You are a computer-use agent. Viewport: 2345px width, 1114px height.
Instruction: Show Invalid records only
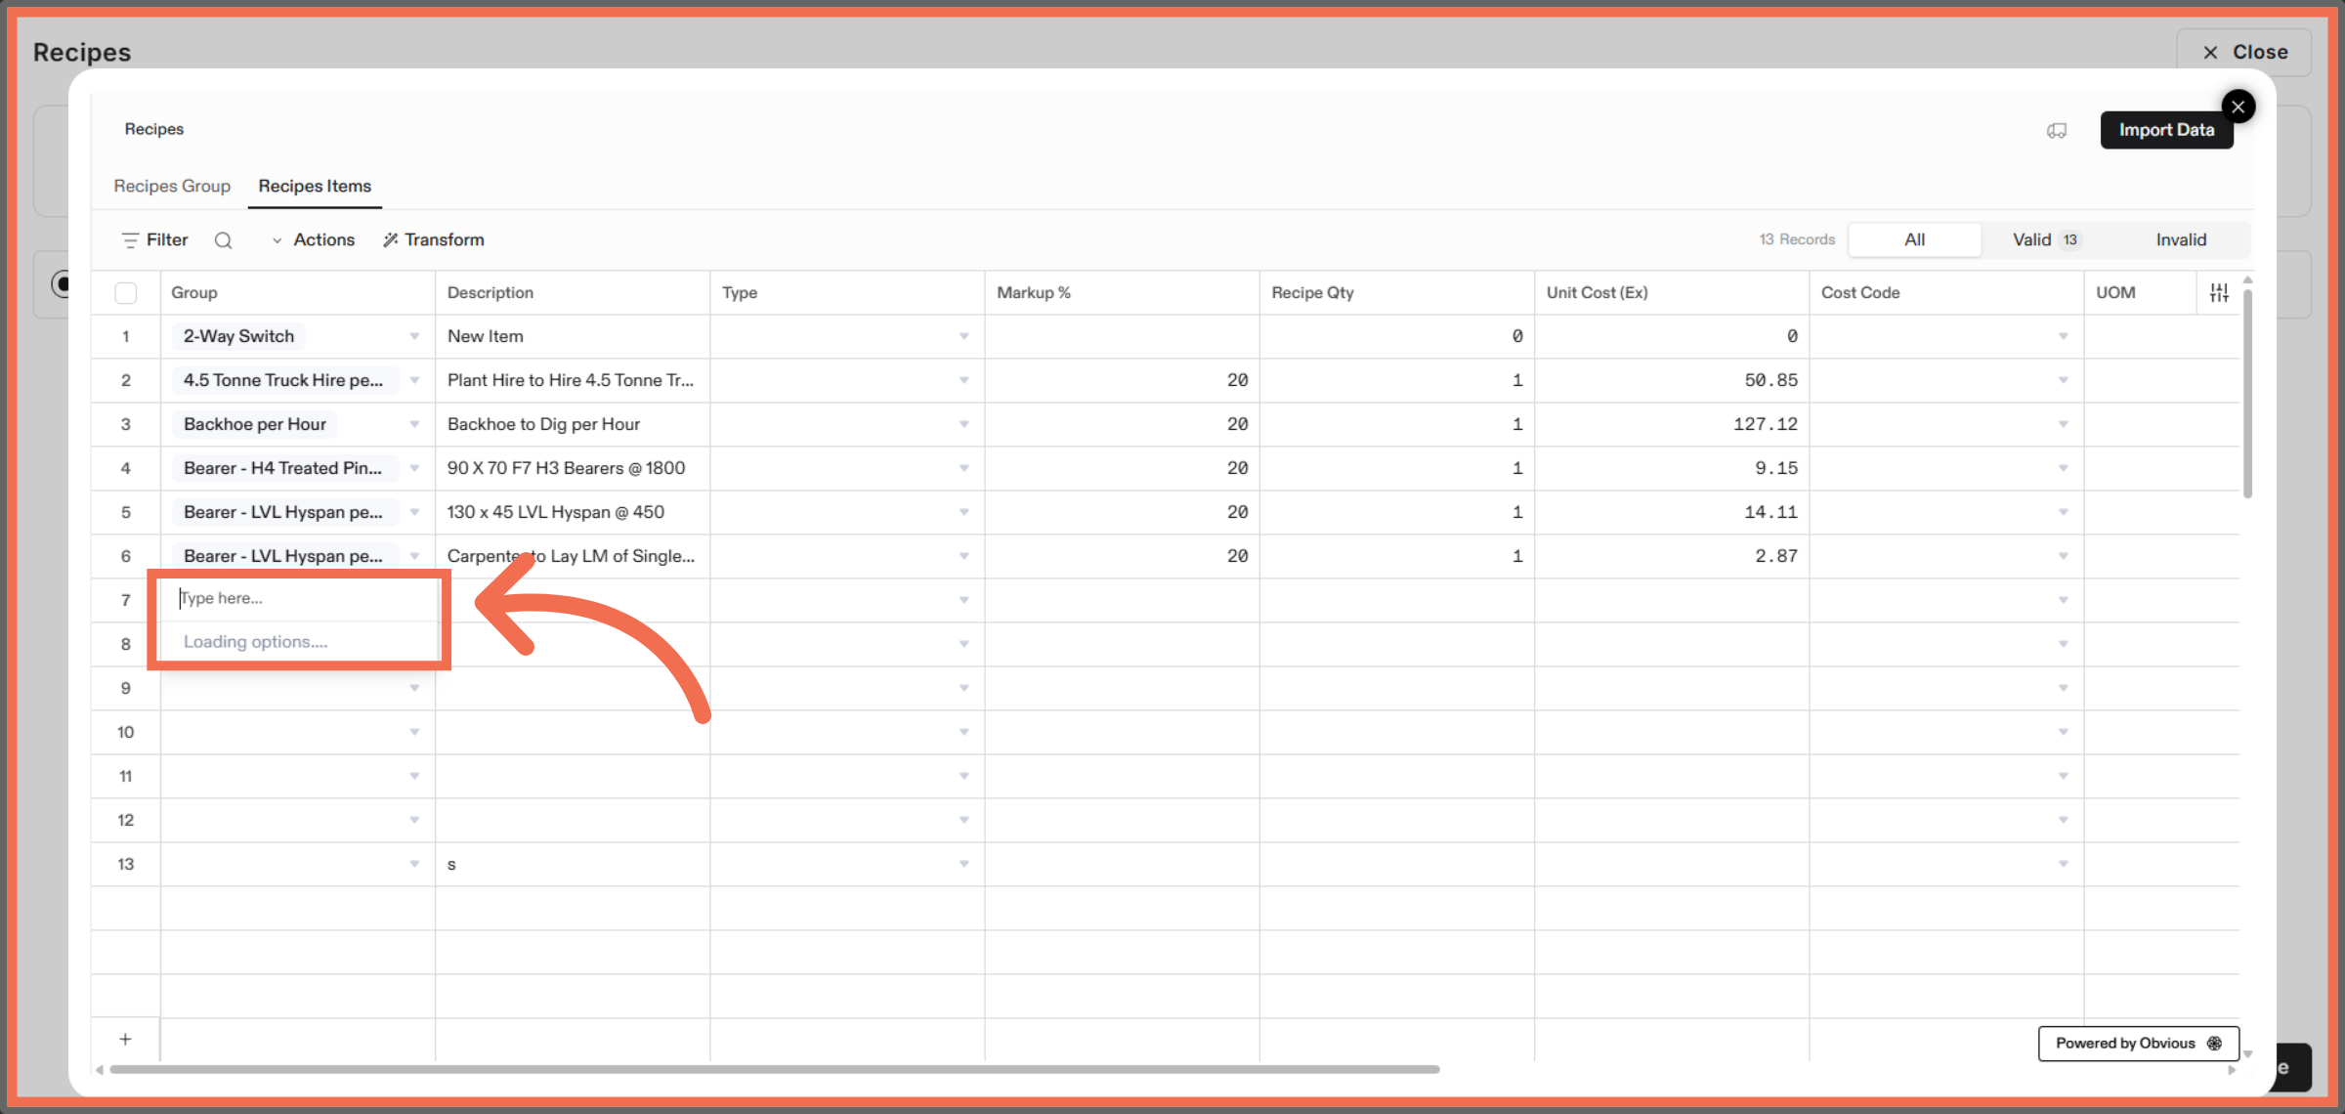(x=2181, y=240)
